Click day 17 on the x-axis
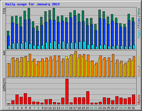 point(75,108)
